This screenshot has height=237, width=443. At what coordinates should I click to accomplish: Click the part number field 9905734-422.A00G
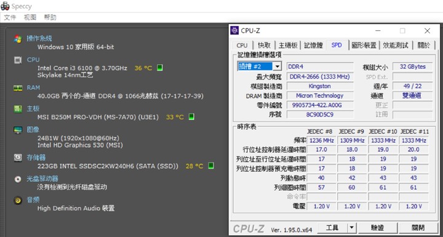point(320,105)
